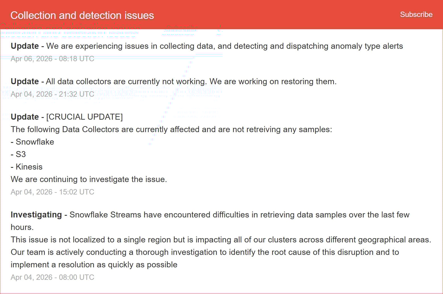Click the Apr 04, 2026 - 21:32 UTC timestamp
Viewport: 443px width, 294px height.
[x=52, y=94]
